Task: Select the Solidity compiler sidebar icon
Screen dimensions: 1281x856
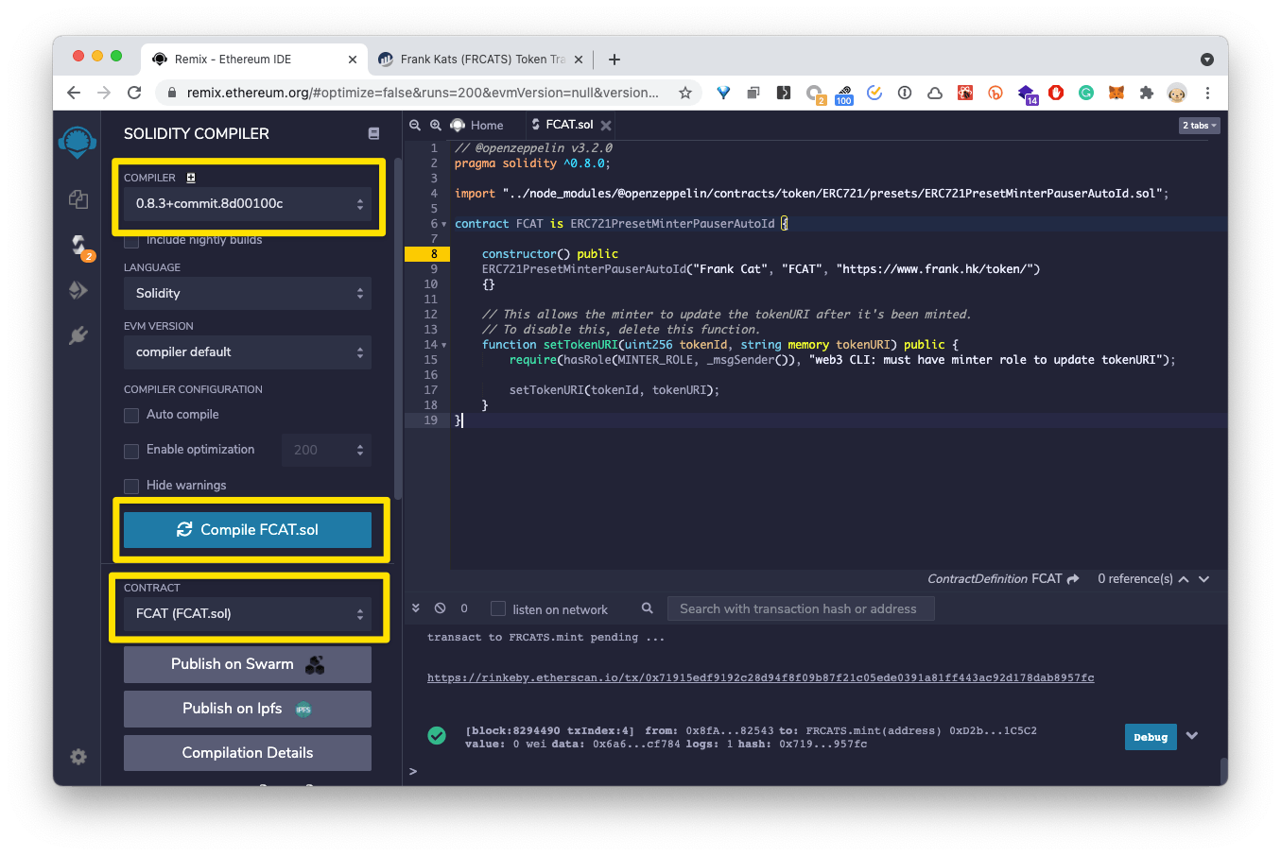Action: [78, 246]
